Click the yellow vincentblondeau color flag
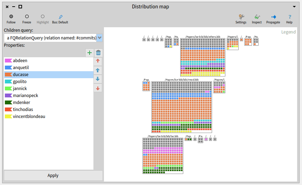The width and height of the screenshot is (302, 185). pyautogui.click(x=8, y=117)
